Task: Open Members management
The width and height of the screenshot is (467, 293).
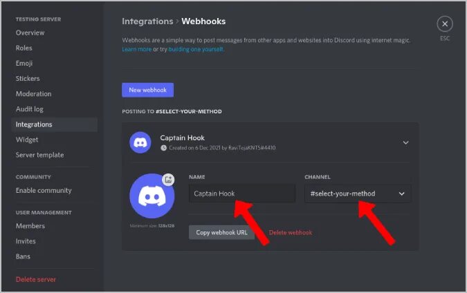Action: [x=30, y=226]
